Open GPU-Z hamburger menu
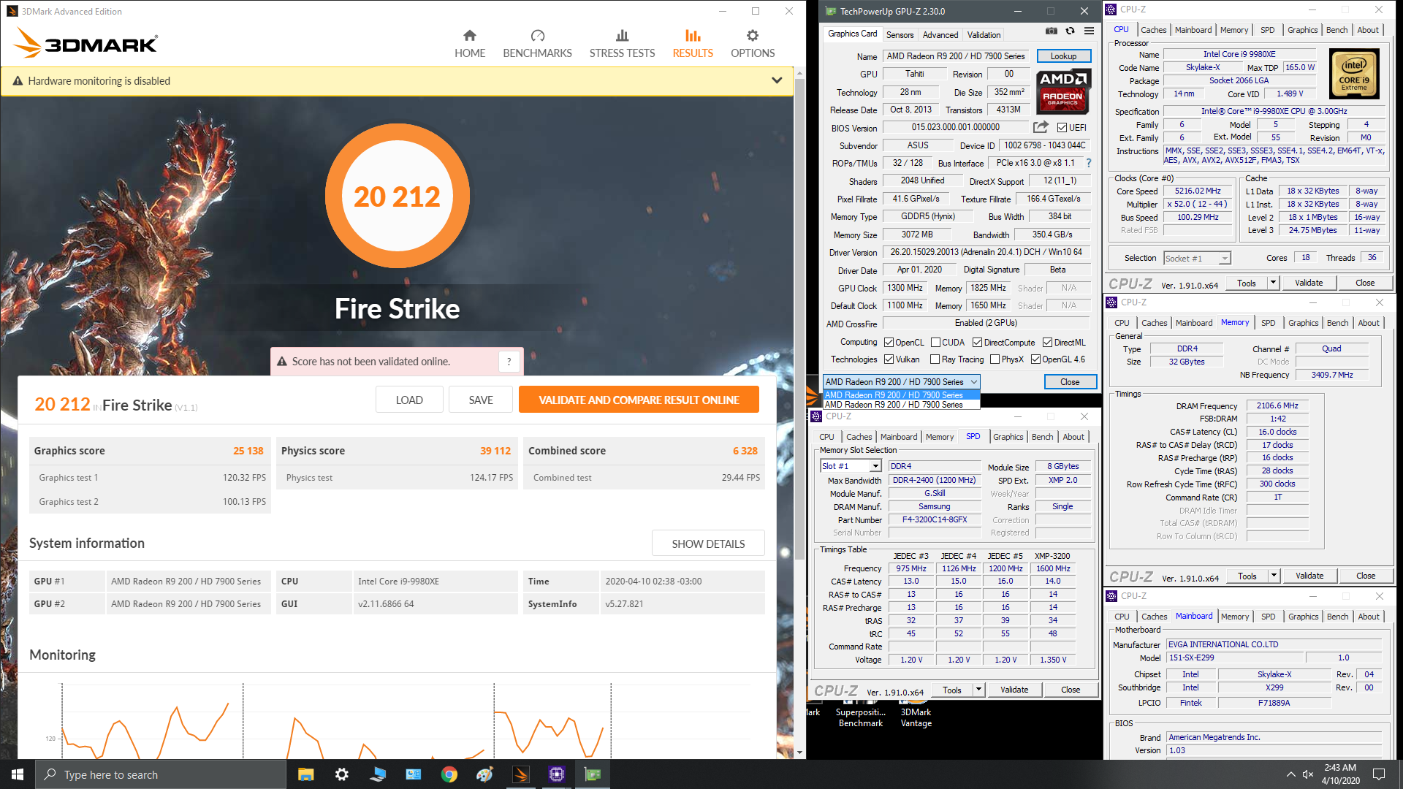The image size is (1403, 789). click(x=1089, y=31)
